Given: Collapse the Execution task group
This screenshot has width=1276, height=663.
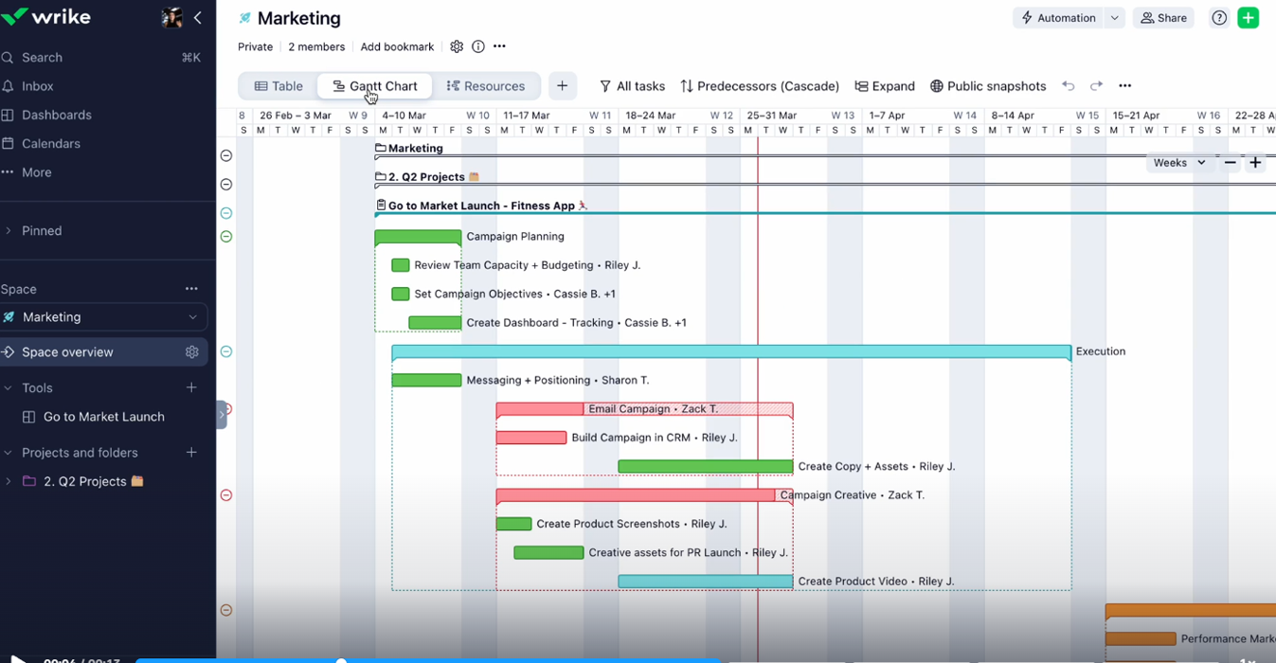Looking at the screenshot, I should [226, 351].
